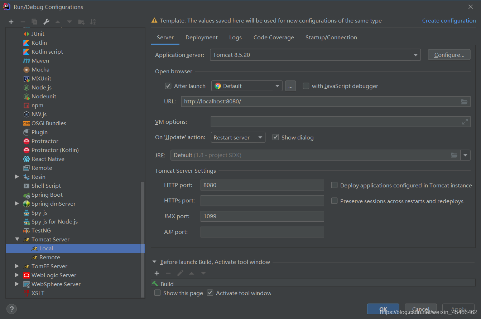Click the folder icon in JRE field
The height and width of the screenshot is (319, 481).
[454, 155]
